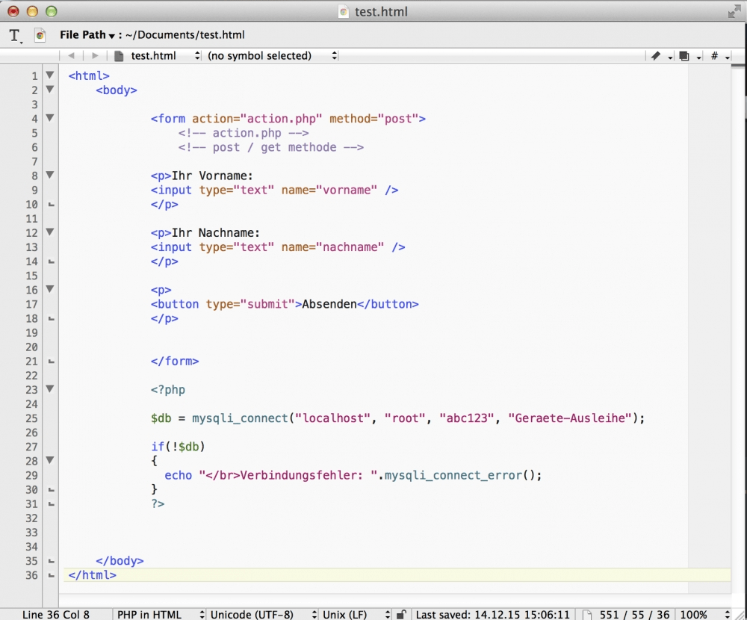
Task: Collapse the html fold on line 1
Action: (x=50, y=75)
